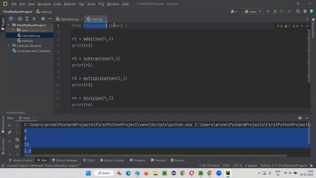Image resolution: width=316 pixels, height=178 pixels.
Task: Open the Services tool window
Action: pyautogui.click(x=178, y=160)
